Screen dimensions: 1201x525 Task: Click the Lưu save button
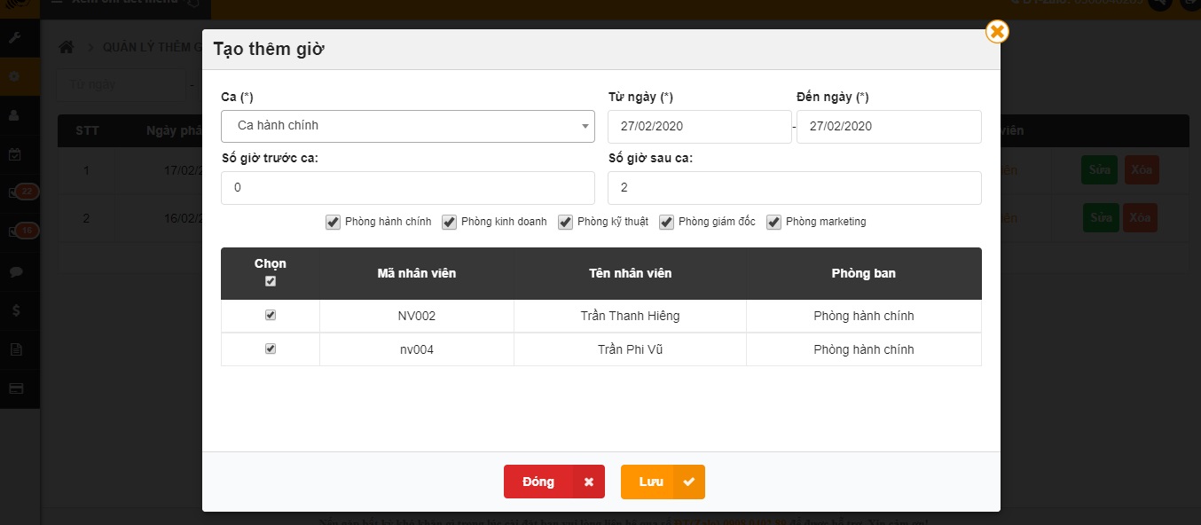[x=662, y=482]
